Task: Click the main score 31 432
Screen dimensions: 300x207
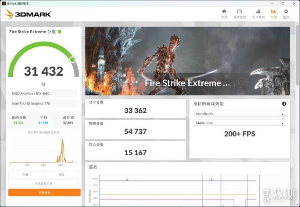Action: pyautogui.click(x=43, y=71)
